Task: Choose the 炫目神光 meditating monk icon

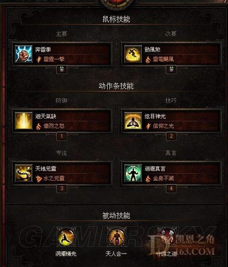Action: (x=133, y=121)
